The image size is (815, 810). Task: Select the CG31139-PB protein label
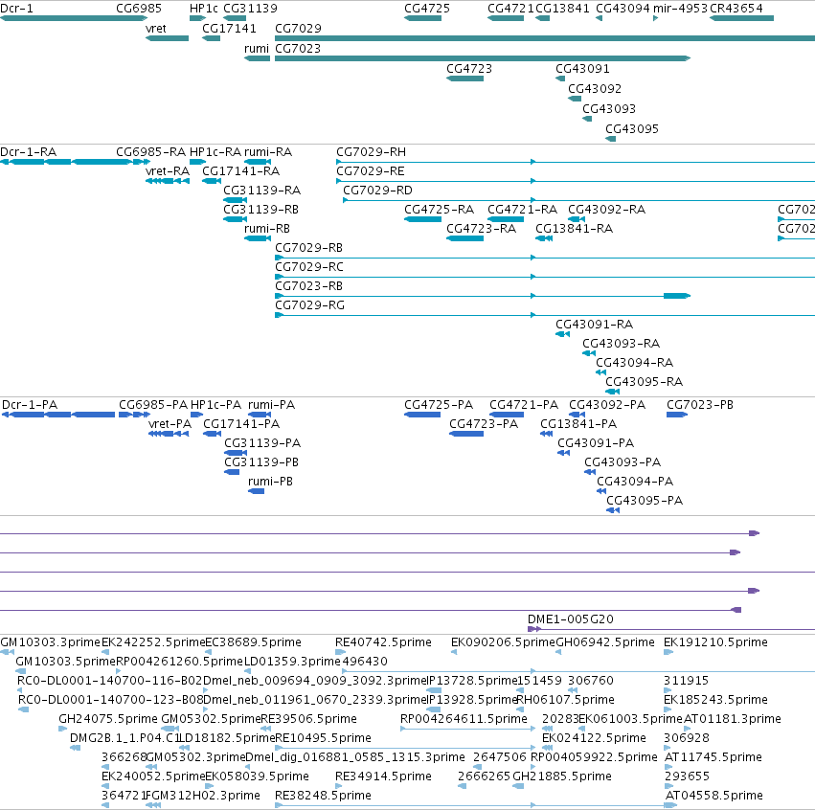point(261,462)
